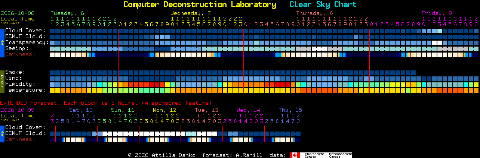This screenshot has height=158, width=480.
Task: Open the Cloud Cover label in extended forecast
Action: tap(25, 127)
